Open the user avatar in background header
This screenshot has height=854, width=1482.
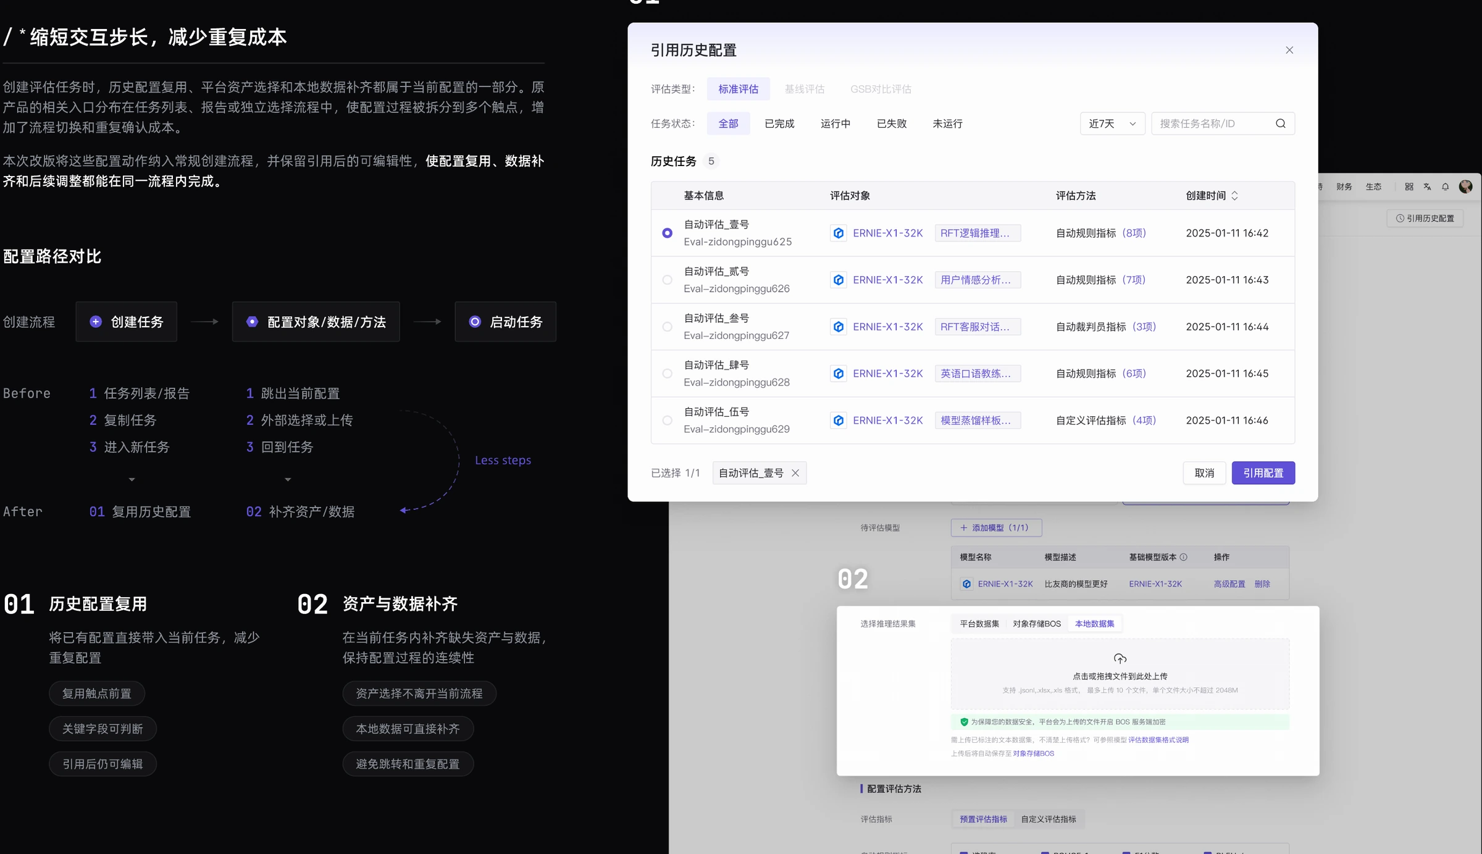click(1466, 186)
